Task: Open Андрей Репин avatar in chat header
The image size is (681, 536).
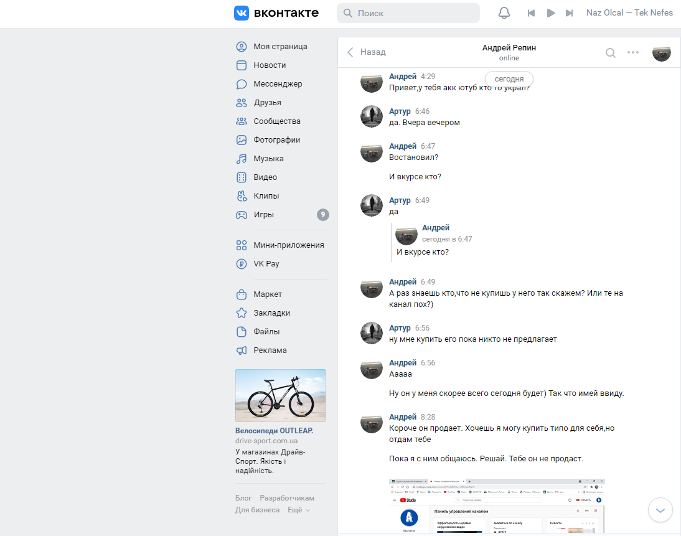Action: pos(662,52)
